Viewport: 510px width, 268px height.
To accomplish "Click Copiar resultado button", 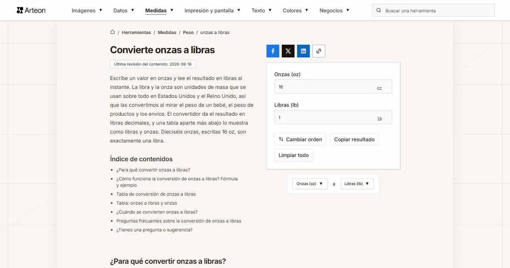I will (x=354, y=140).
